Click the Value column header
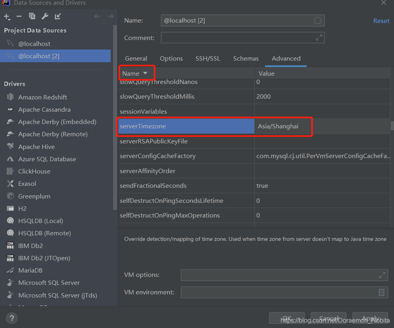Screen dimensions: 394x328 323,73
